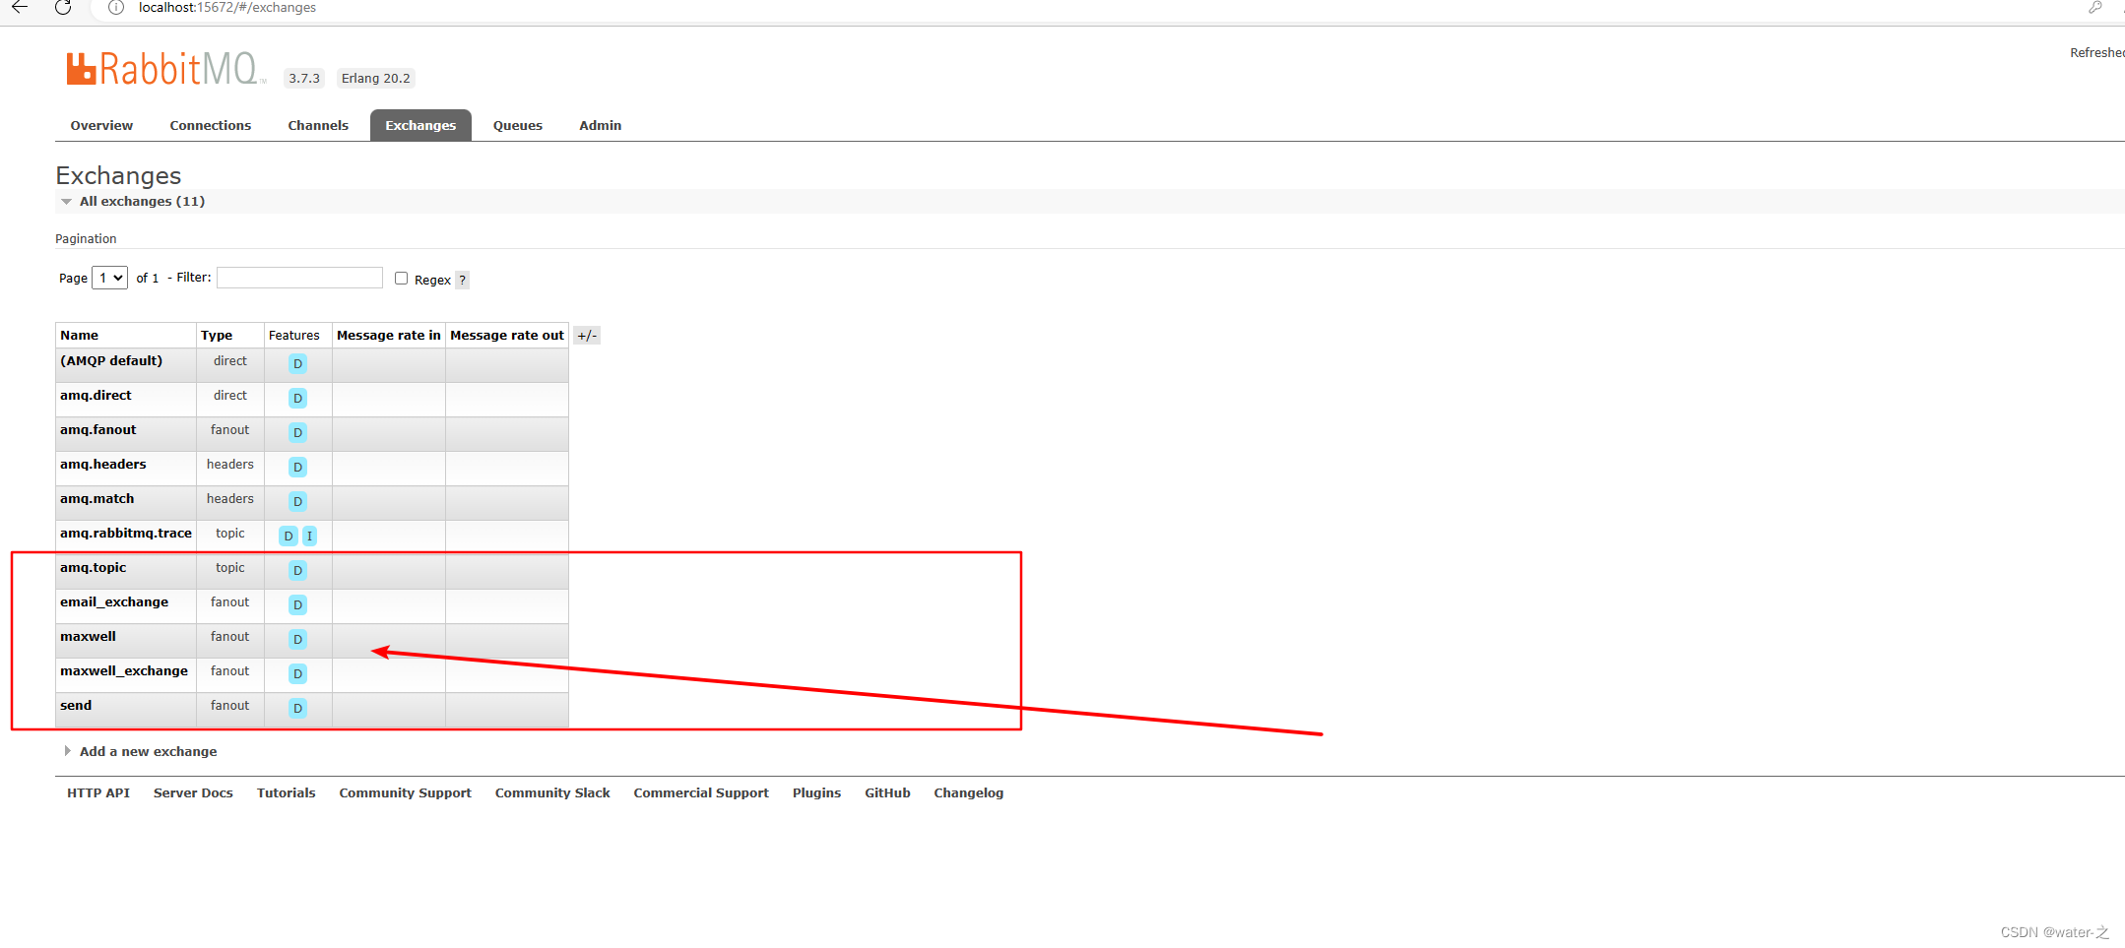Click the D durable badge for send

coord(297,709)
